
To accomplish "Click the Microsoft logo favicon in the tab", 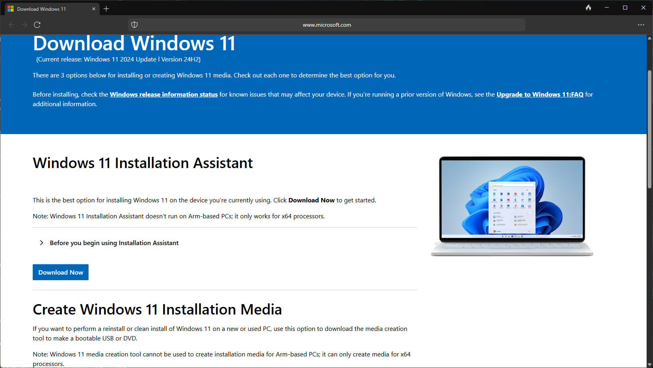I will tap(11, 9).
